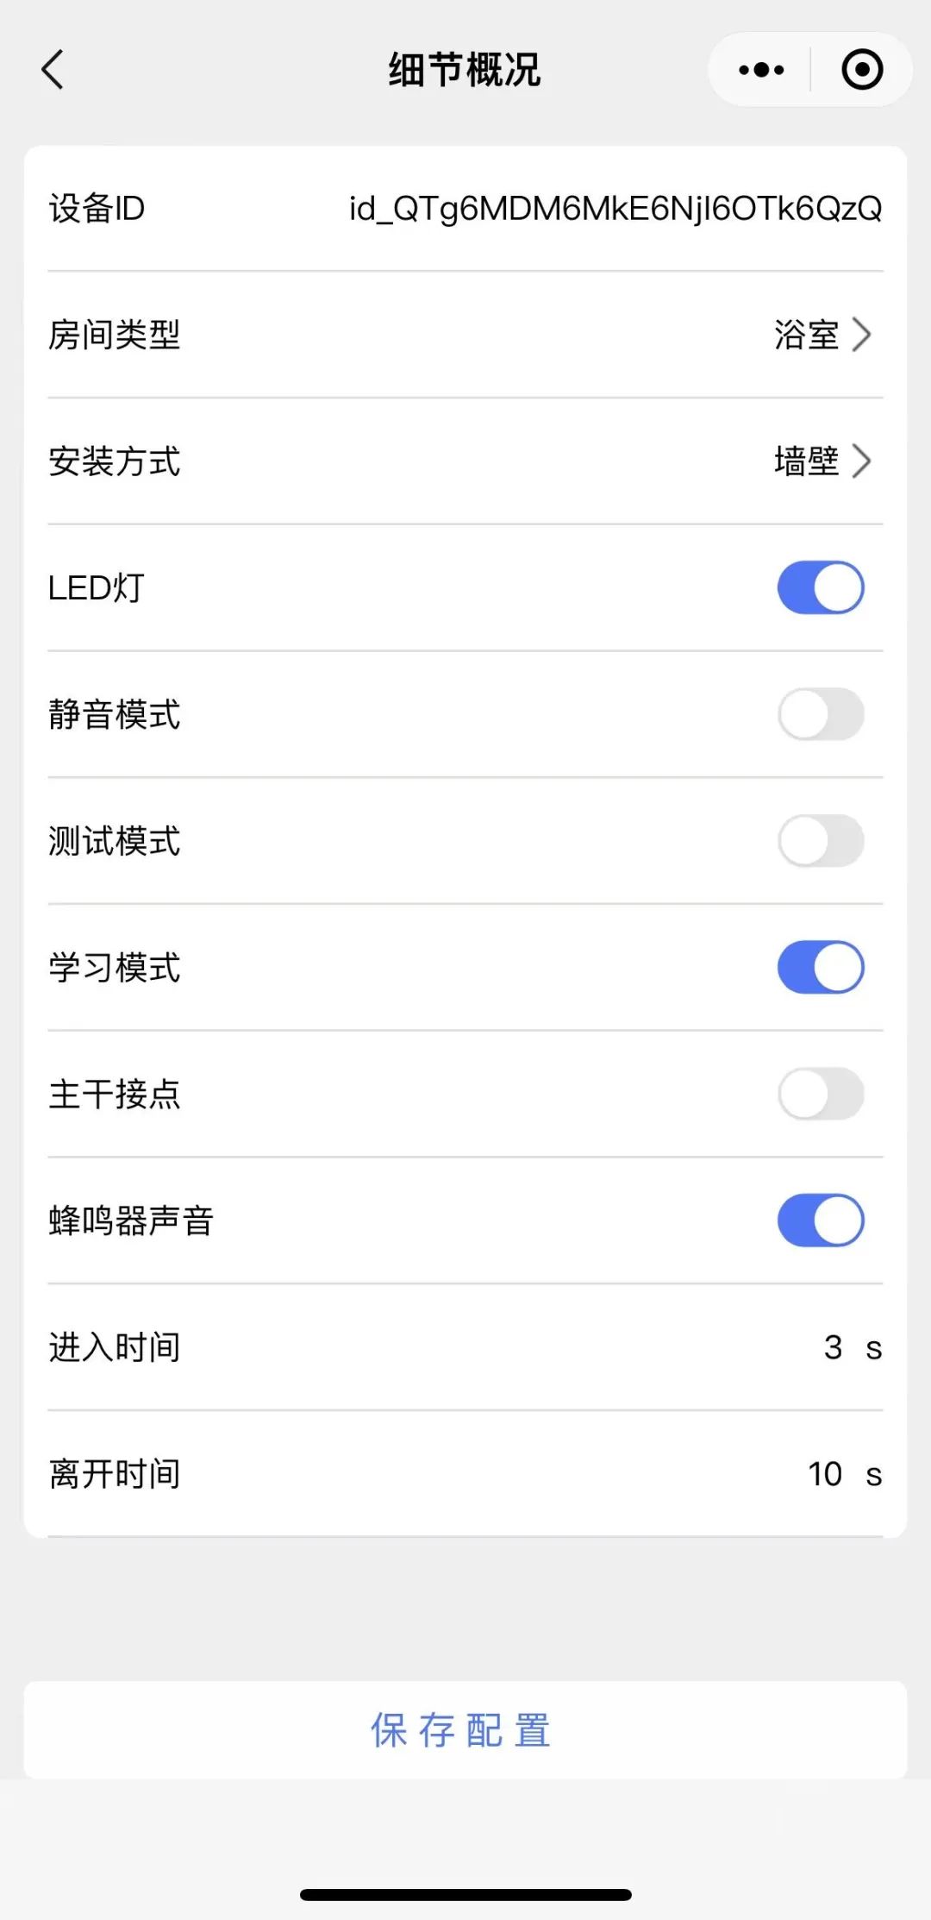Turn off 蜂鸣器声音 switch
This screenshot has width=931, height=1920.
click(x=821, y=1220)
